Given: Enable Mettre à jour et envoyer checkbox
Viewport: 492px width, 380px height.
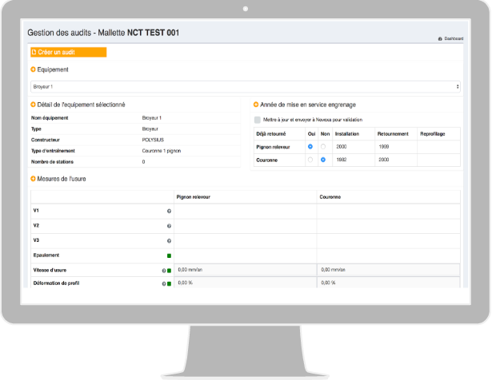Looking at the screenshot, I should click(257, 119).
